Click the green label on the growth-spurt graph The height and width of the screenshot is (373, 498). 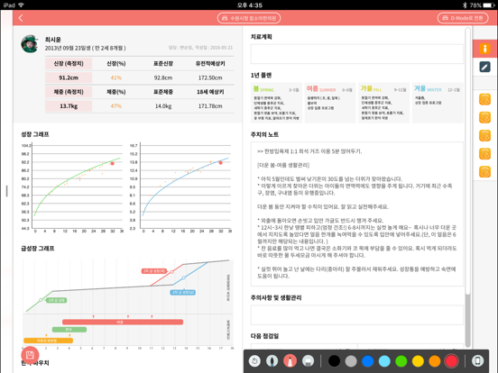(56, 300)
